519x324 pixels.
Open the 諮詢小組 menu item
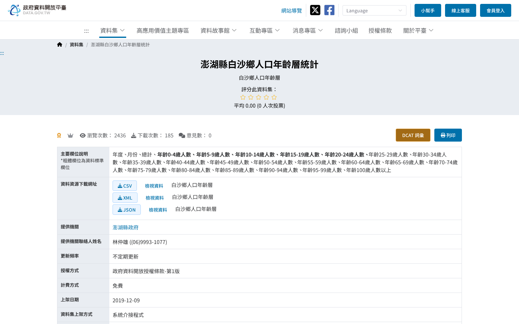pos(346,30)
